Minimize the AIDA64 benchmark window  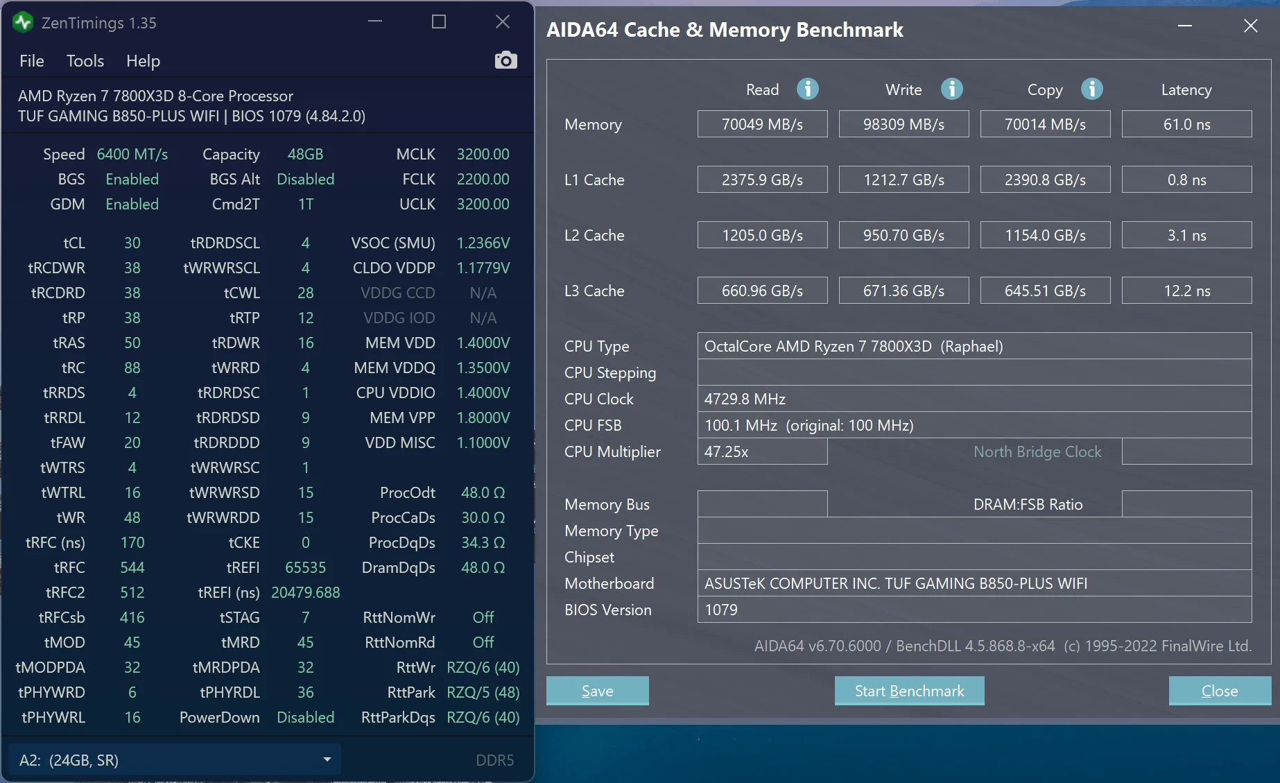(1185, 26)
